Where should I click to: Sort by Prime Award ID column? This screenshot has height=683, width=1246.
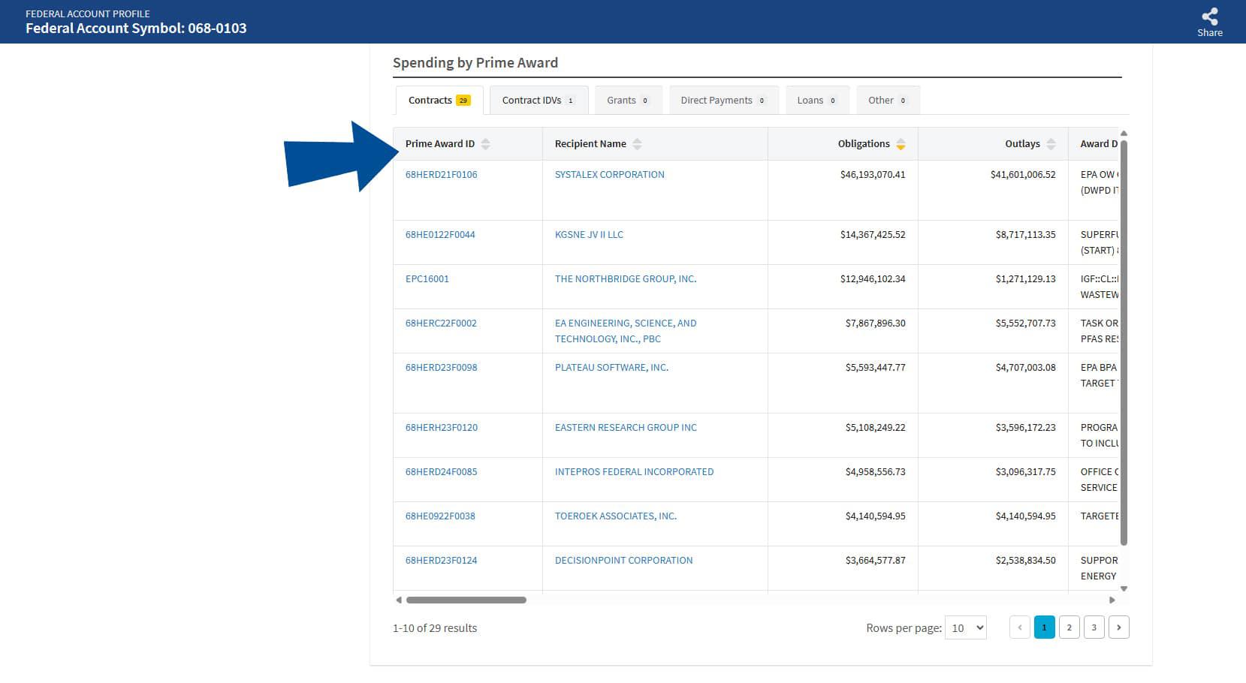tap(485, 144)
